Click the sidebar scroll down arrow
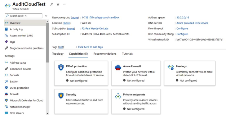The width and height of the screenshot is (226, 118). pos(47,114)
